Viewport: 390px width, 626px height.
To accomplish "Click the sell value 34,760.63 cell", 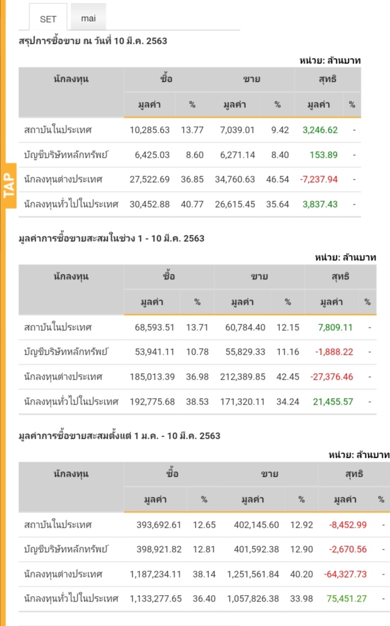I will (230, 180).
